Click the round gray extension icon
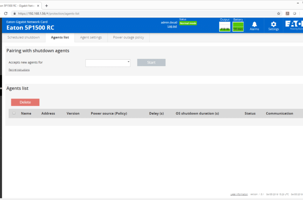Viewport: 303px width, 200px height. [294, 14]
